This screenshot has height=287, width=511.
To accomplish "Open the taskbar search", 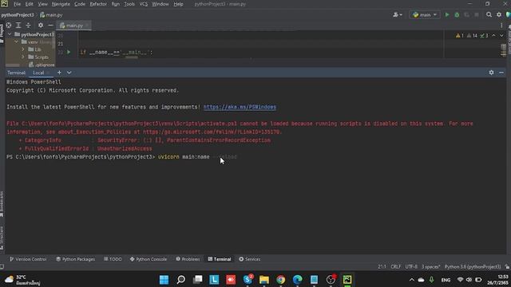I will (x=181, y=280).
